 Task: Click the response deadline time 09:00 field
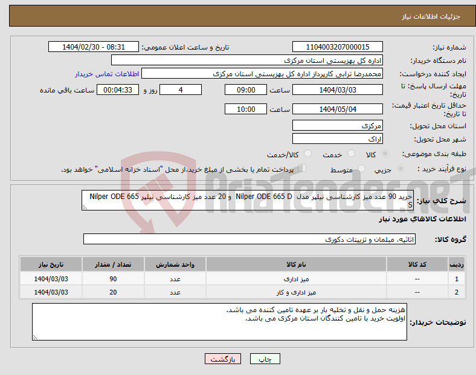tap(246, 90)
